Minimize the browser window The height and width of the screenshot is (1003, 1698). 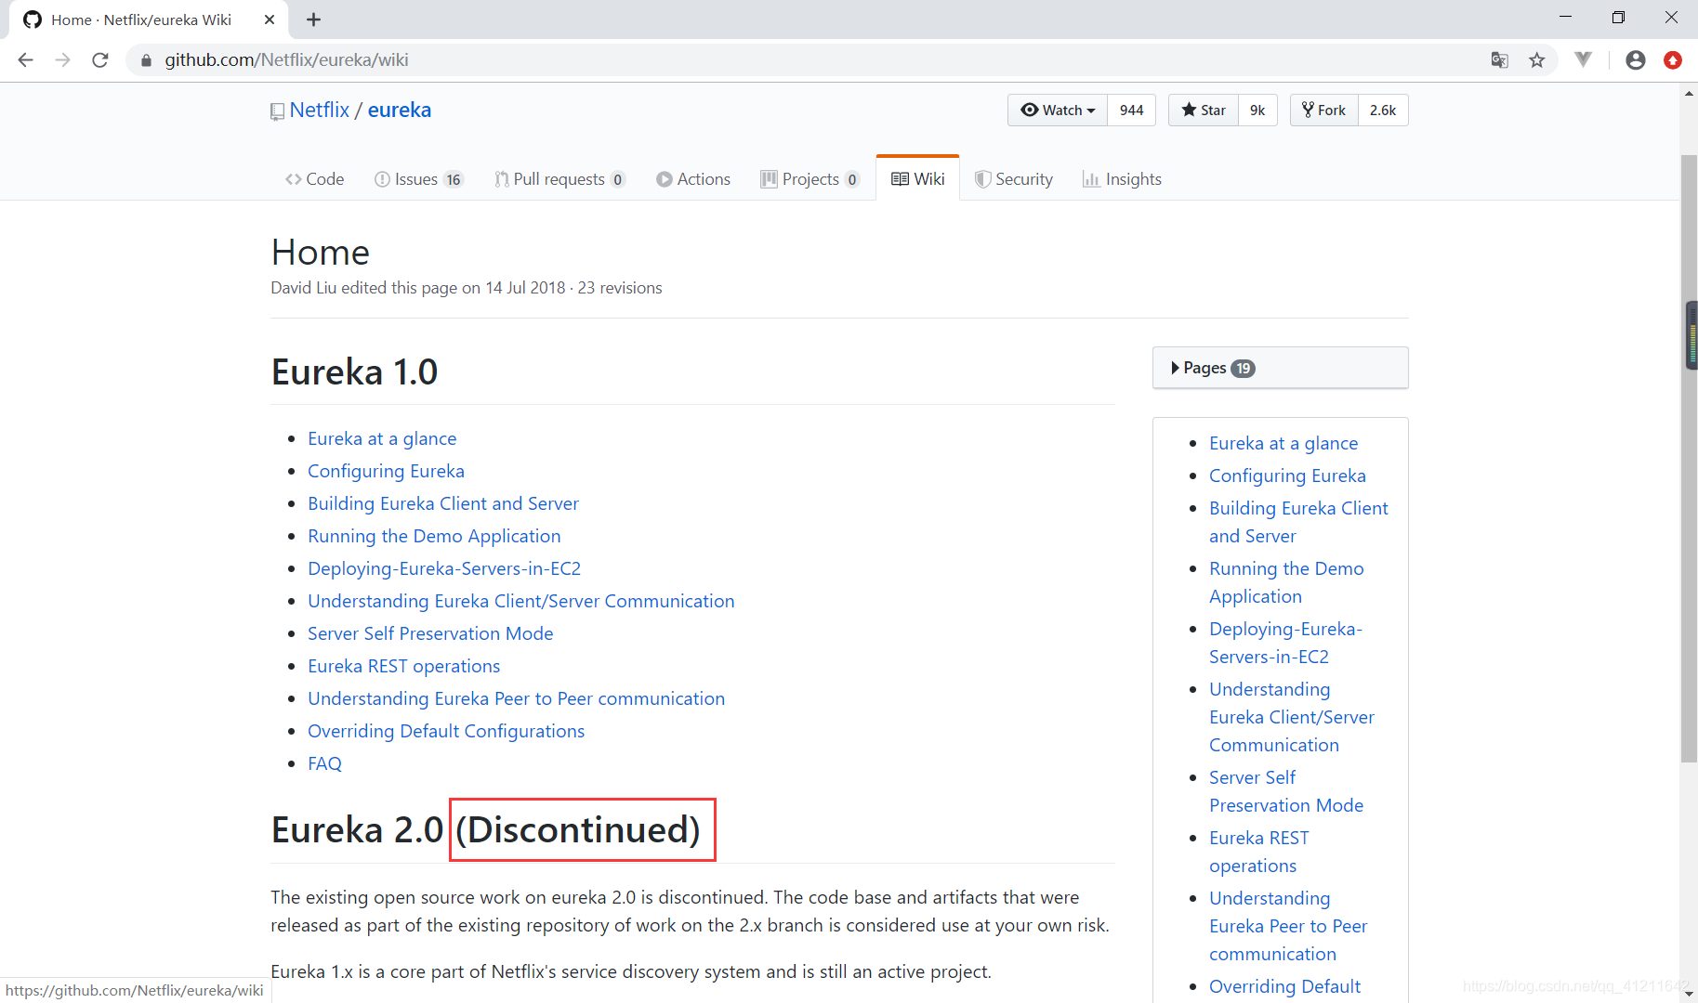(1565, 18)
